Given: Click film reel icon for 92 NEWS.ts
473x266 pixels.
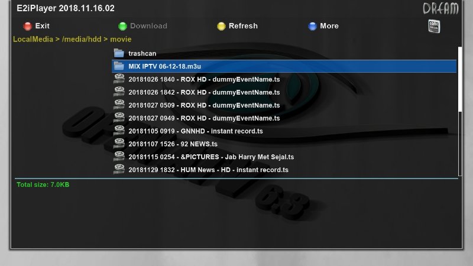Looking at the screenshot, I should click(x=119, y=144).
